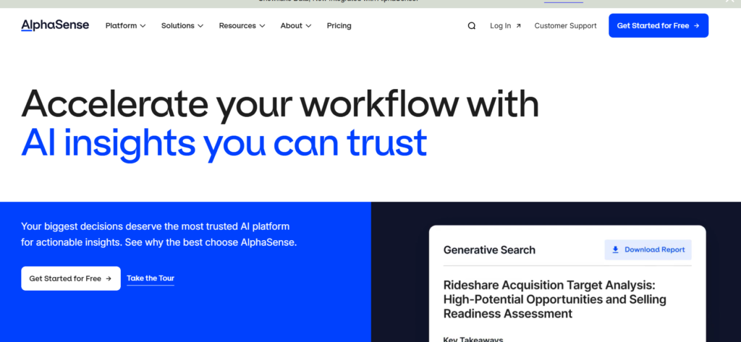Open the Pricing page
The image size is (741, 342).
point(339,25)
